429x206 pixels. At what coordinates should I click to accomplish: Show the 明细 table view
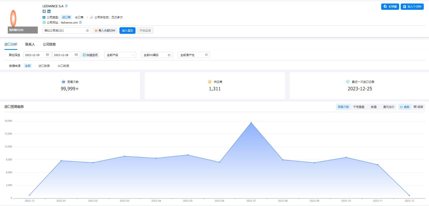pyautogui.click(x=418, y=107)
